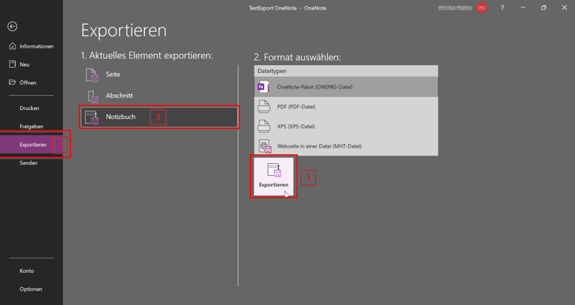Restore down the OneNote window
575x305 pixels.
[x=544, y=8]
